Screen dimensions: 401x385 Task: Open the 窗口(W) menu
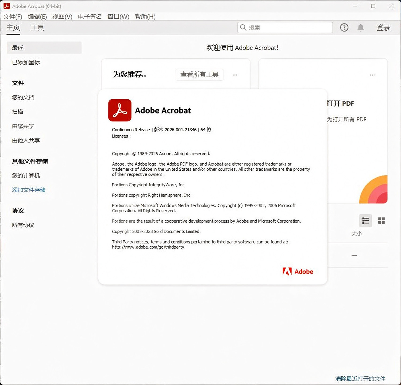[x=118, y=17]
